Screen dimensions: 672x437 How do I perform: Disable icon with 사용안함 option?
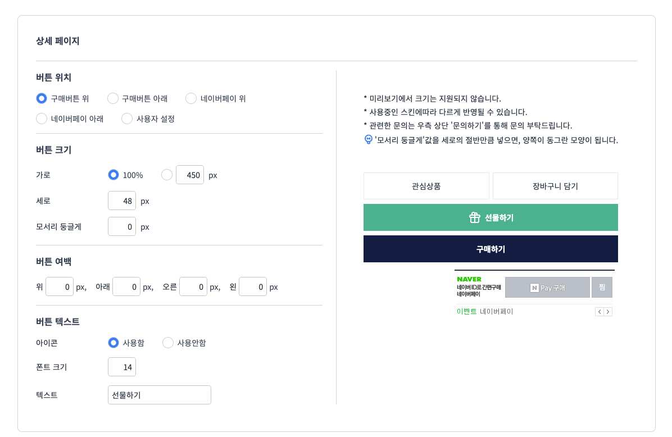pos(168,343)
